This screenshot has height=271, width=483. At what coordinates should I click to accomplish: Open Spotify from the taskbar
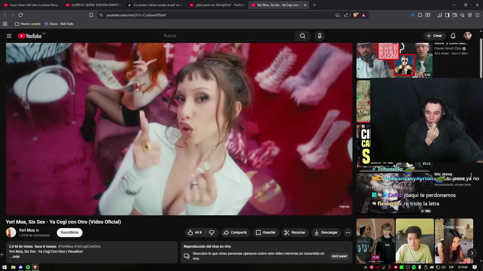click(x=28, y=267)
